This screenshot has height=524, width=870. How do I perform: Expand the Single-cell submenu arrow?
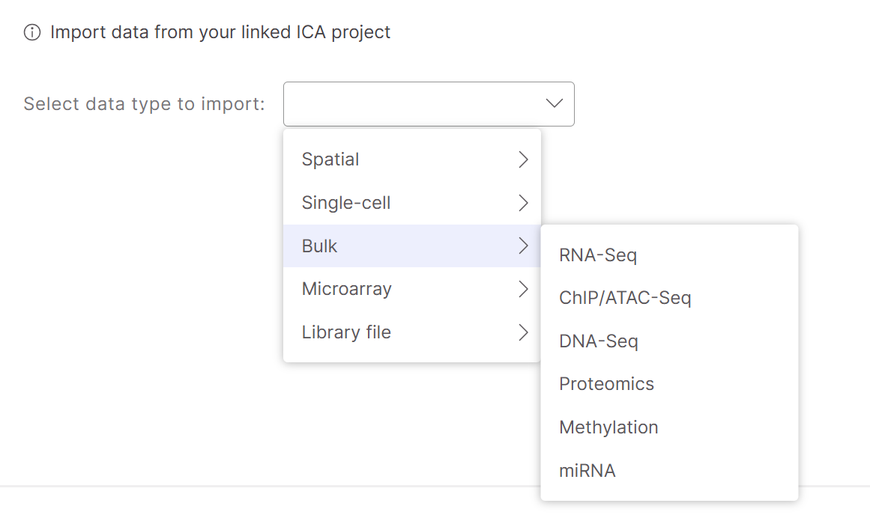coord(523,203)
